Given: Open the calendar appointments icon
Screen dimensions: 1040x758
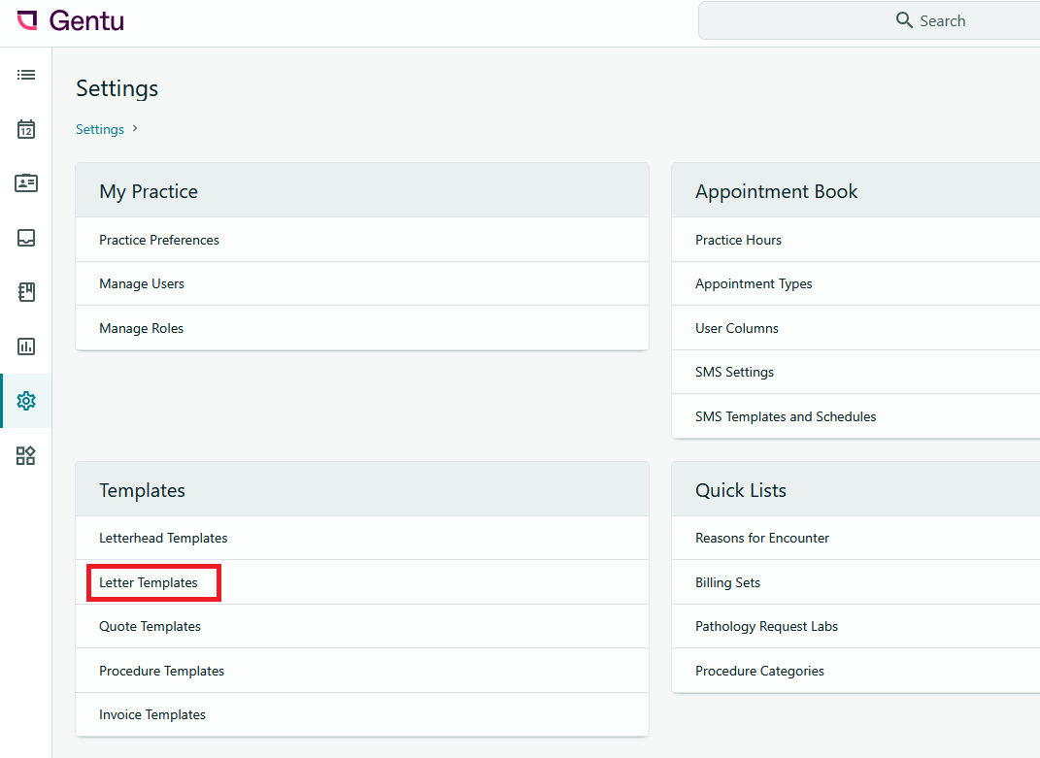Looking at the screenshot, I should coord(26,129).
